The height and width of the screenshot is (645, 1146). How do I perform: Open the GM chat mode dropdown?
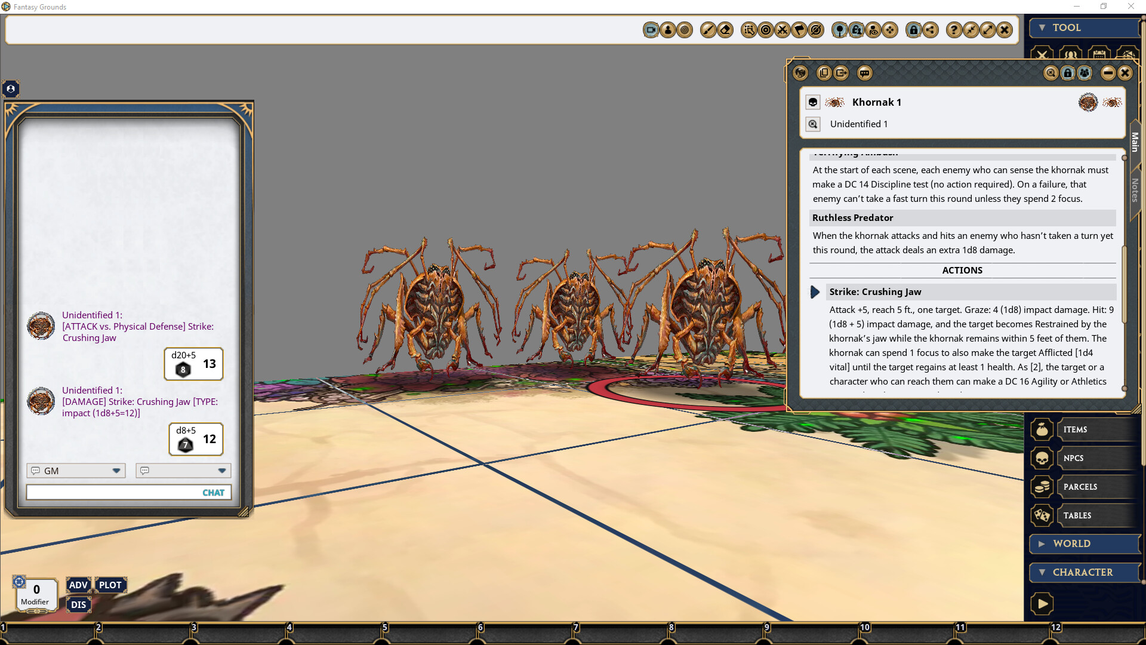click(x=75, y=471)
